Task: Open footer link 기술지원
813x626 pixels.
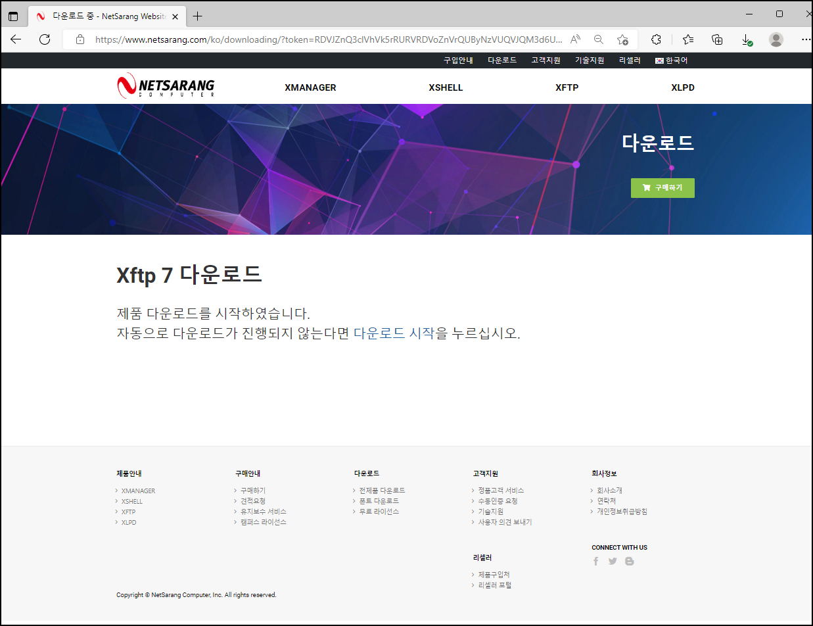Action: 490,512
